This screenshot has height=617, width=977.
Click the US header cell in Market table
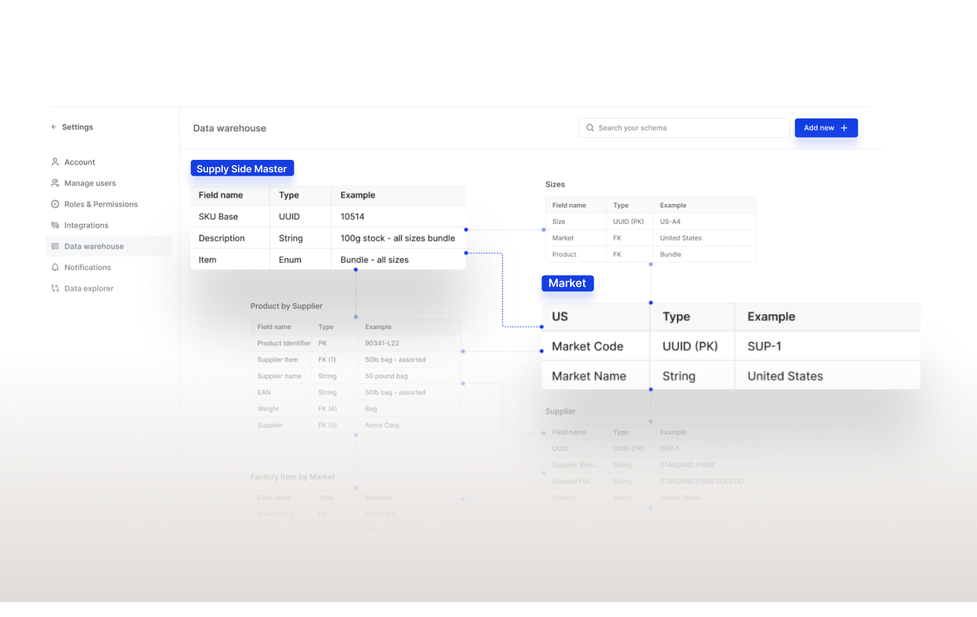595,317
